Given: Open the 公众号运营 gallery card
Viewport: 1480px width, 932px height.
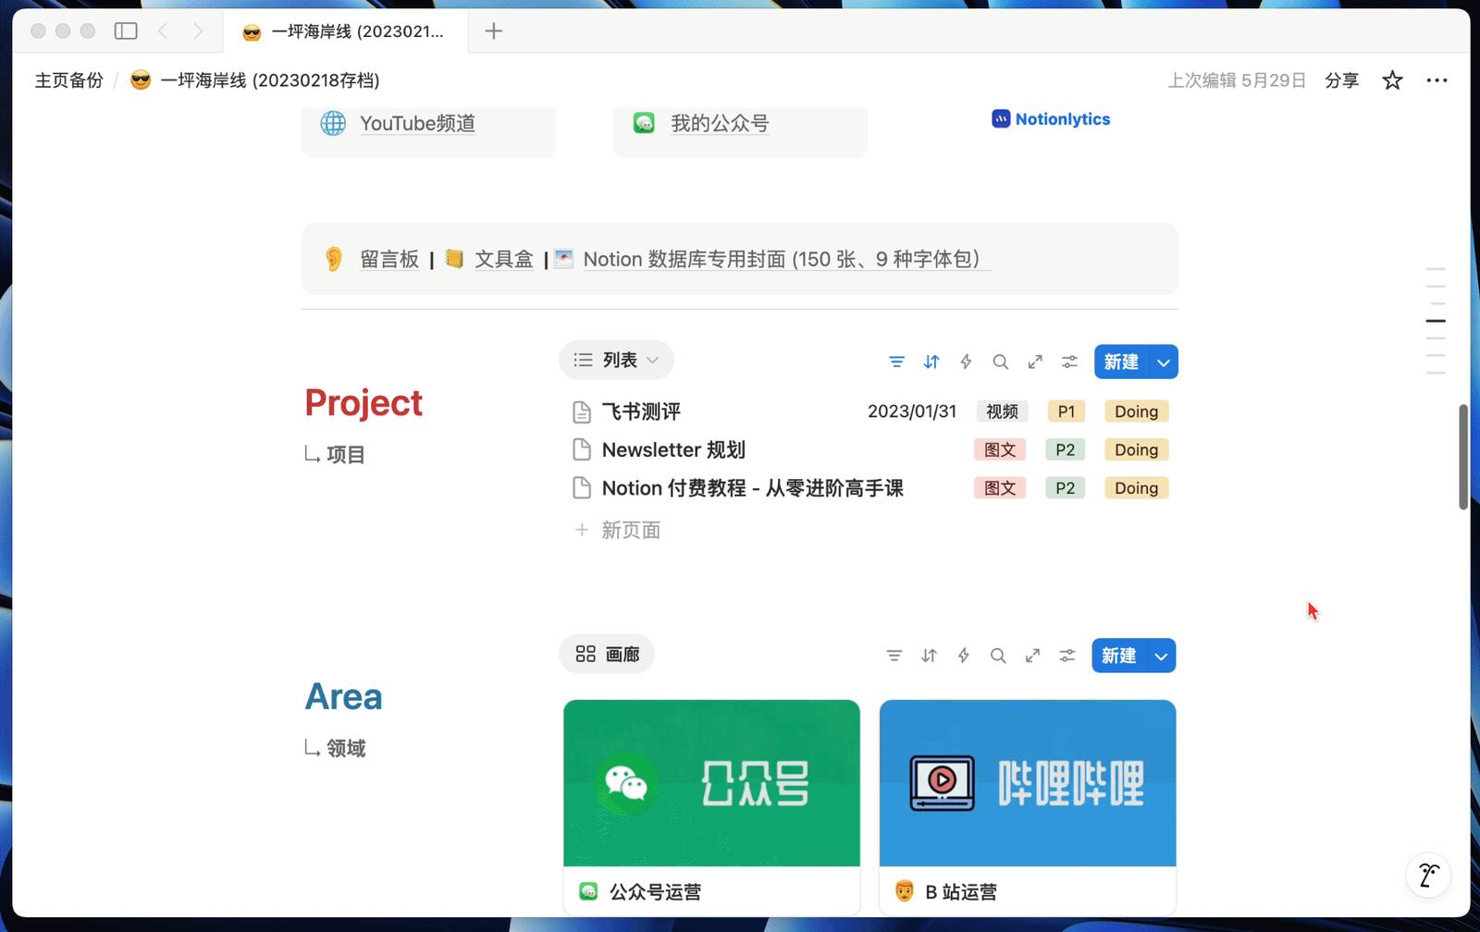Looking at the screenshot, I should (x=711, y=807).
